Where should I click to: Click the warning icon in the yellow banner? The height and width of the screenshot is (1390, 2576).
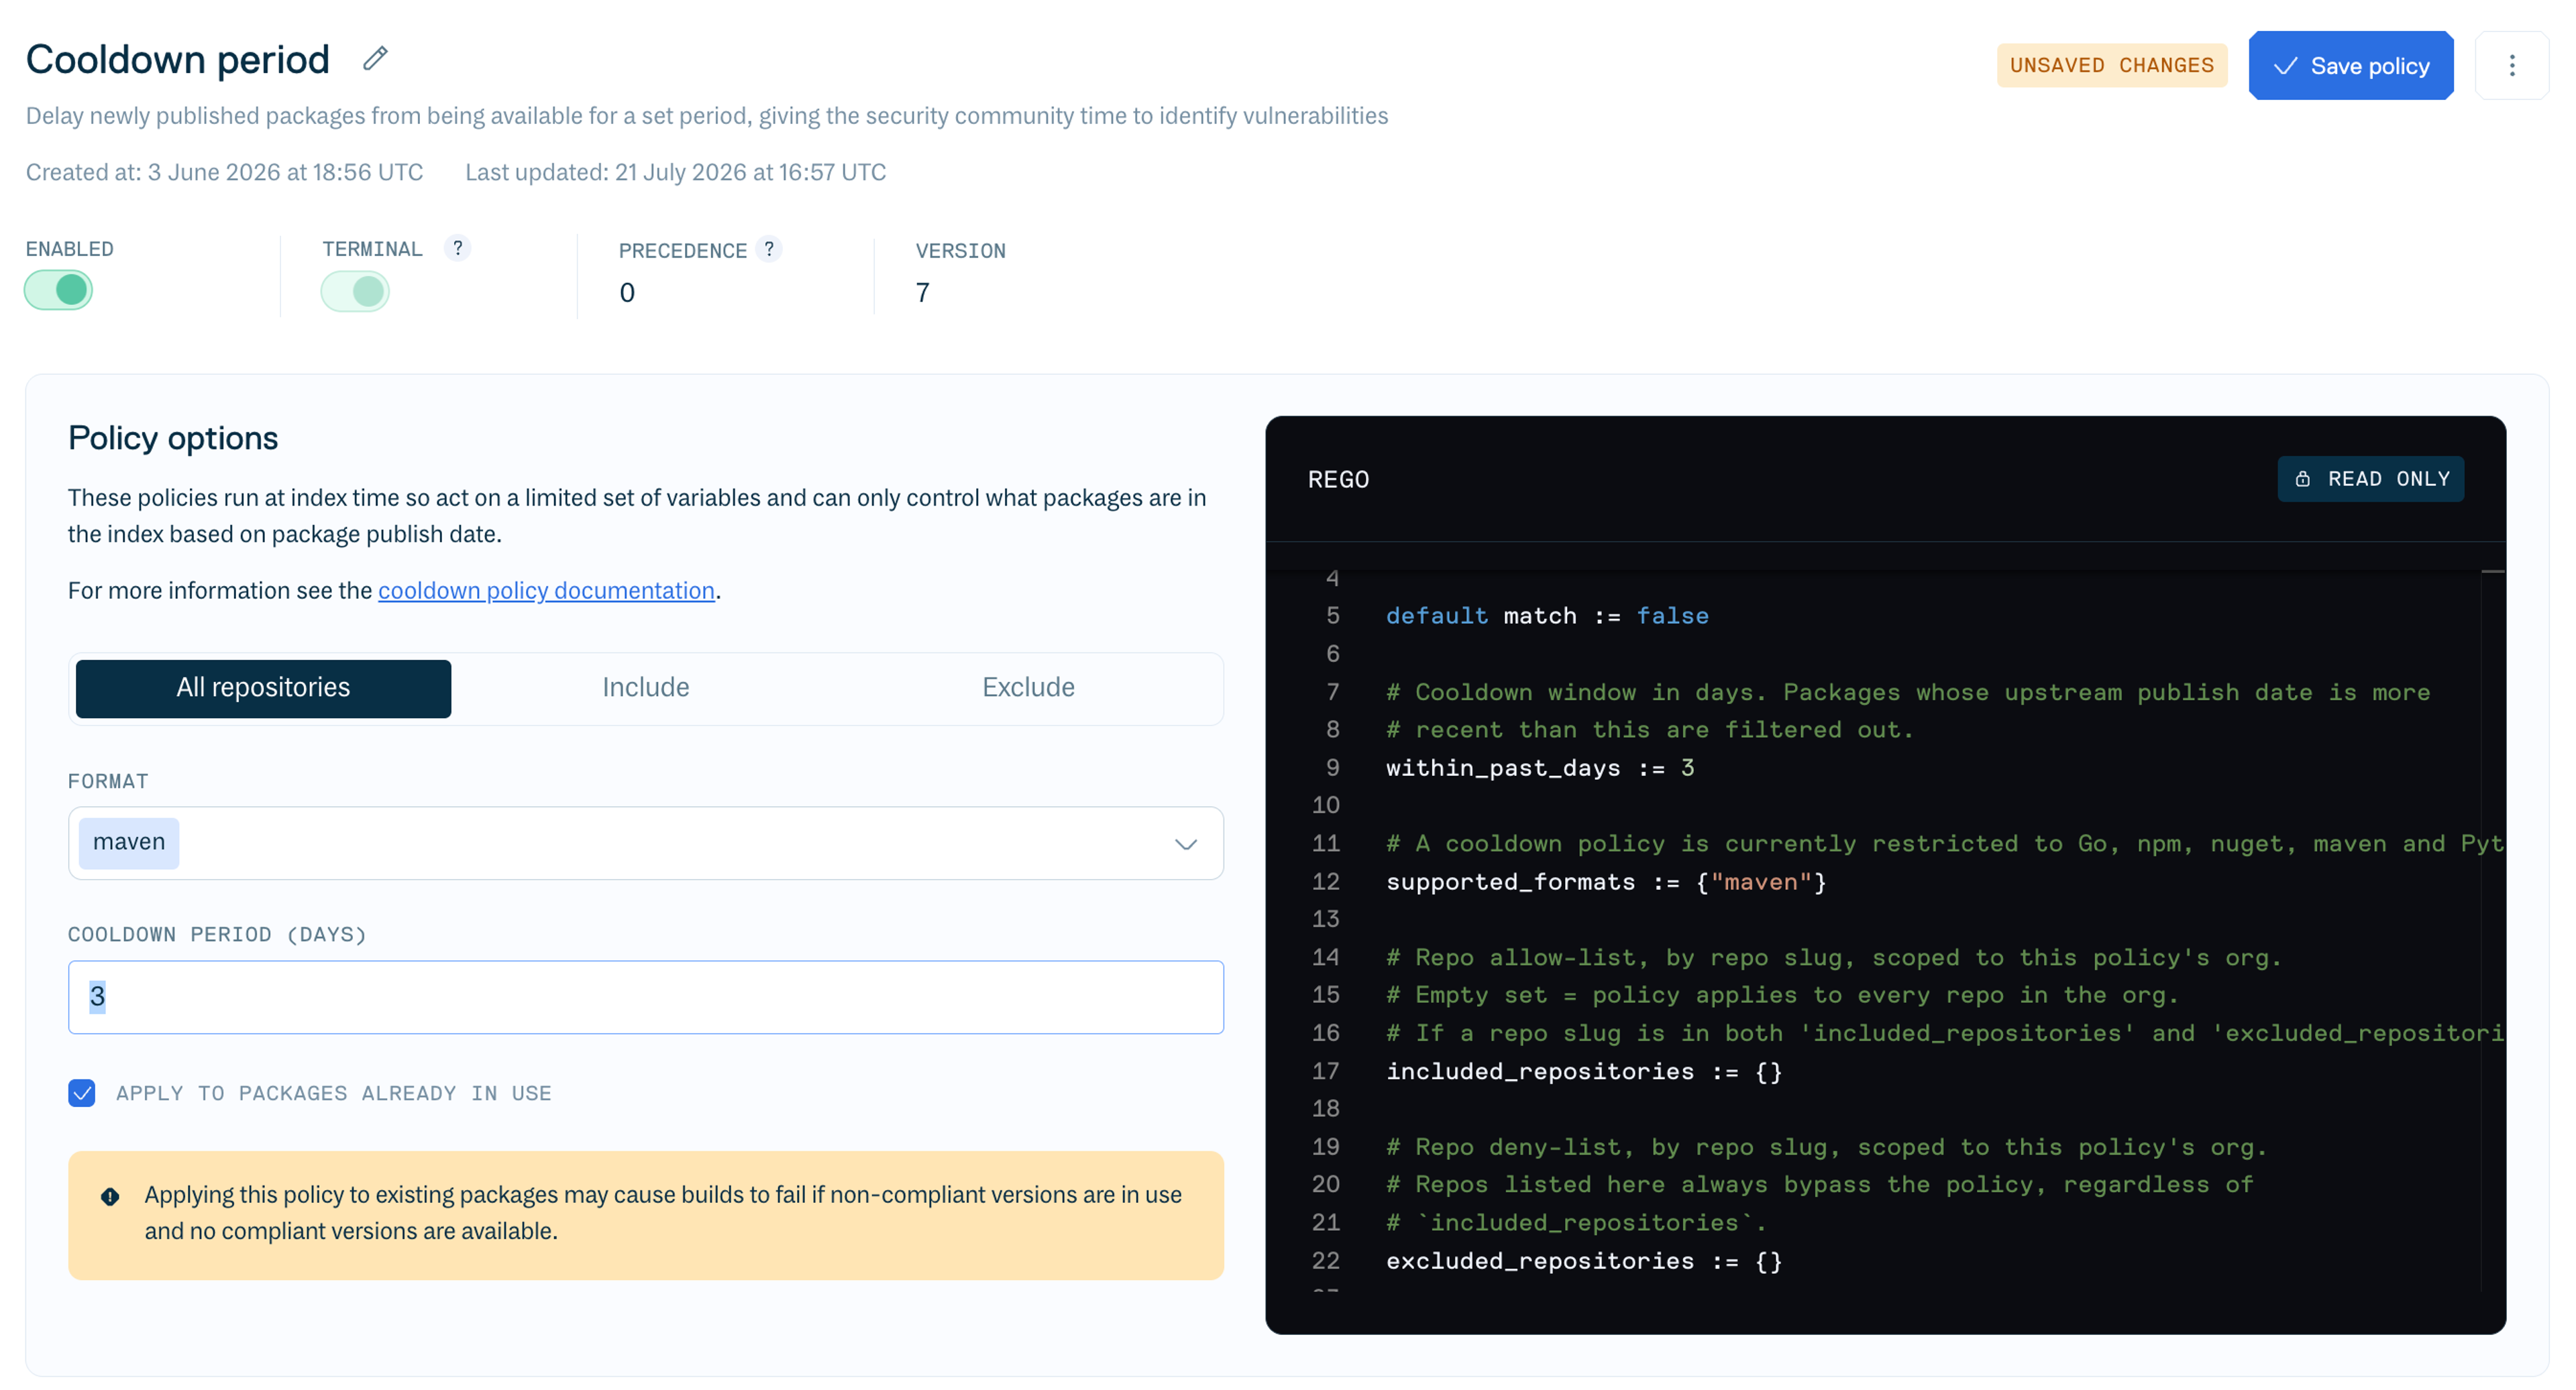tap(110, 1196)
